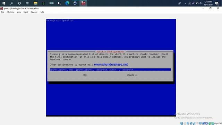The width and height of the screenshot is (222, 125).
Task: Click the feather pen tray icon
Action: (193, 3)
